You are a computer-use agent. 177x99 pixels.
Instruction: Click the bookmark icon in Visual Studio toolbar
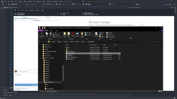(73, 4)
